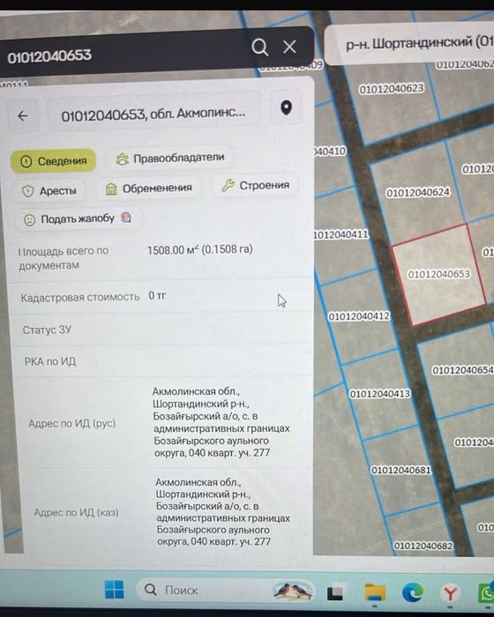The image size is (494, 617).
Task: Open the Сведения tab
Action: coord(53,161)
